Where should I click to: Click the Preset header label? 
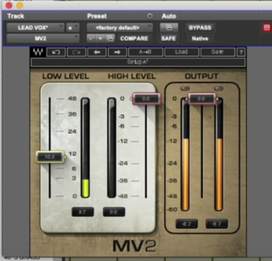pos(97,16)
